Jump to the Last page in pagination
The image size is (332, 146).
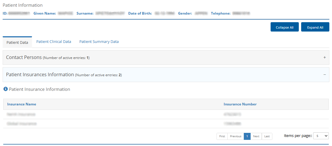coord(267,136)
